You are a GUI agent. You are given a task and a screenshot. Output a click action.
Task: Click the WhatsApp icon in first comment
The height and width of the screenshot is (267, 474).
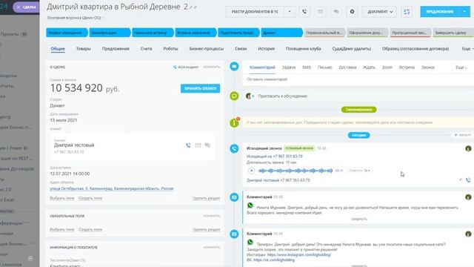click(250, 205)
